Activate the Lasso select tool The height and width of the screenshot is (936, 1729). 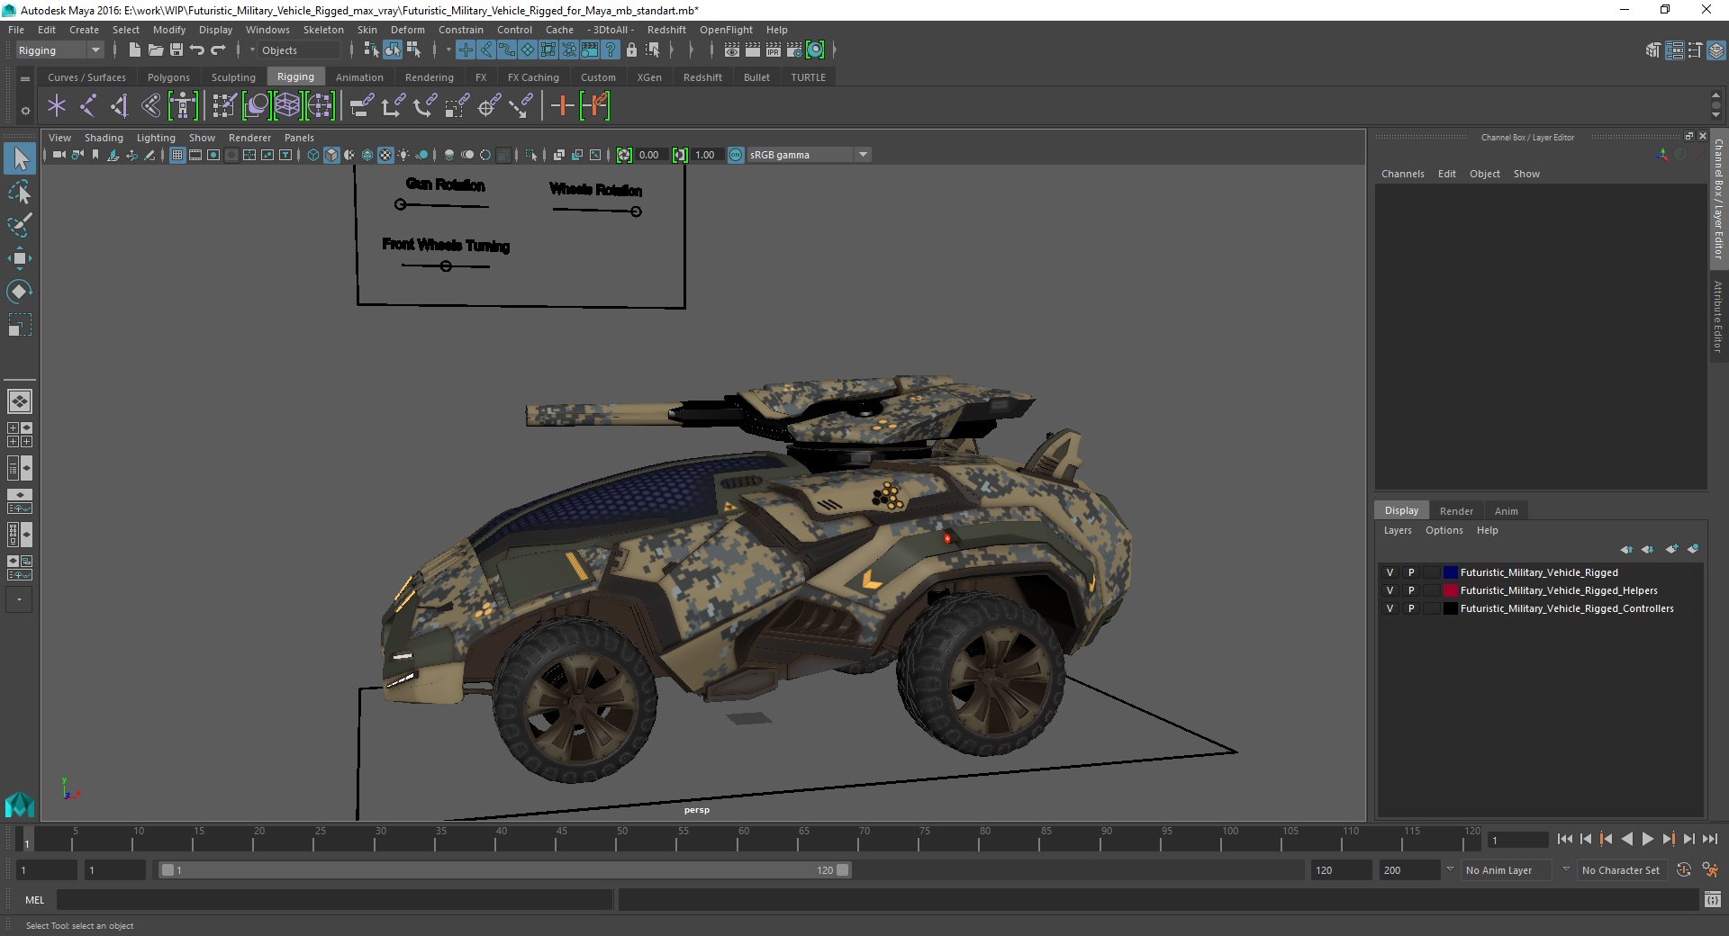click(20, 192)
